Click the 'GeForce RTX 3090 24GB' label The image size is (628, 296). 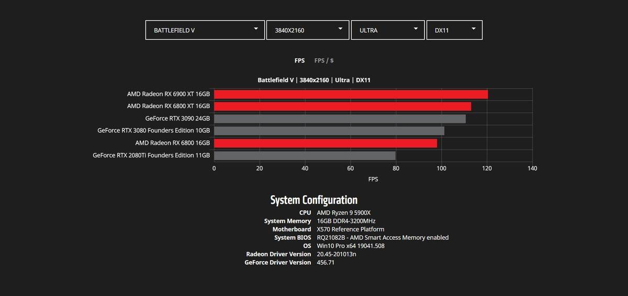point(177,119)
